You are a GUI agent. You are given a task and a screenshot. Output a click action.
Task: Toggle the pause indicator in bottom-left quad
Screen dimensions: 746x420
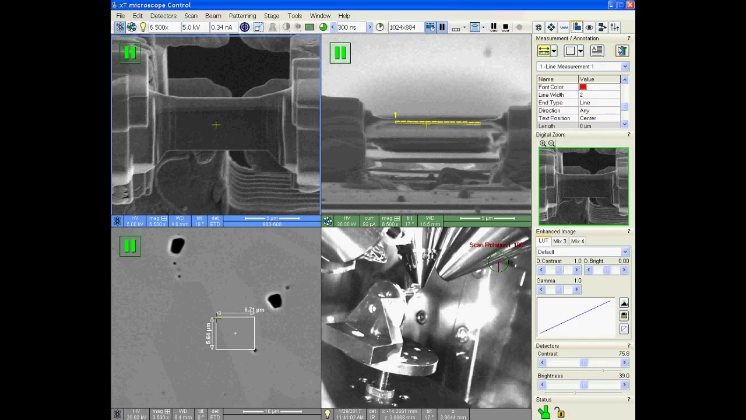coord(130,246)
